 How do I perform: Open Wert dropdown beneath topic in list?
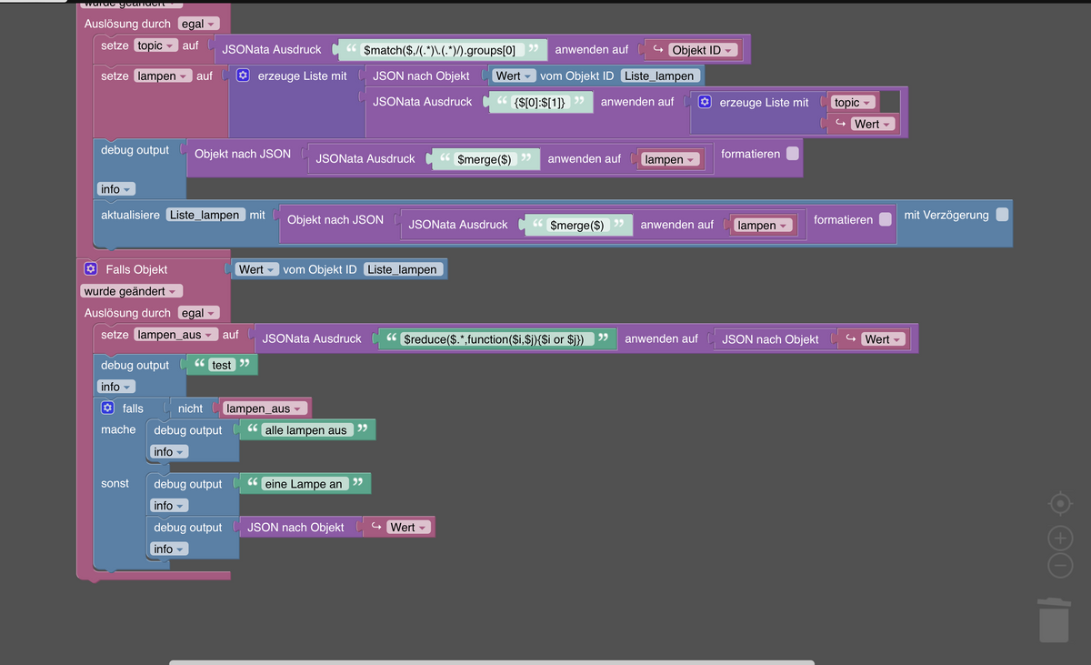(873, 125)
